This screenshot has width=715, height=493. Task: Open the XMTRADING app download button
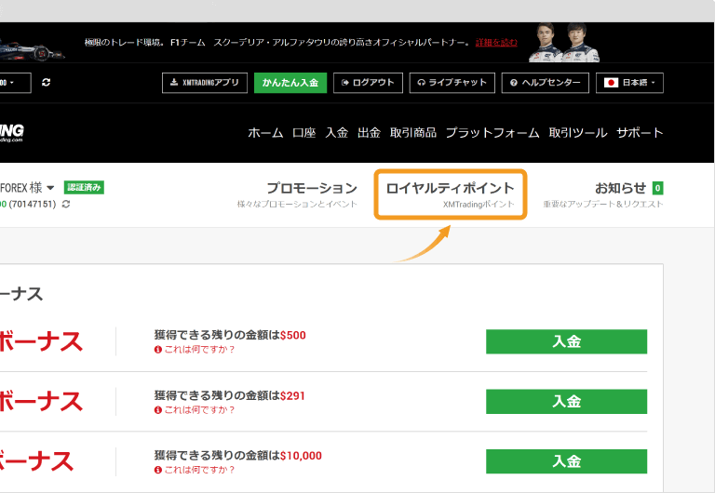(205, 83)
